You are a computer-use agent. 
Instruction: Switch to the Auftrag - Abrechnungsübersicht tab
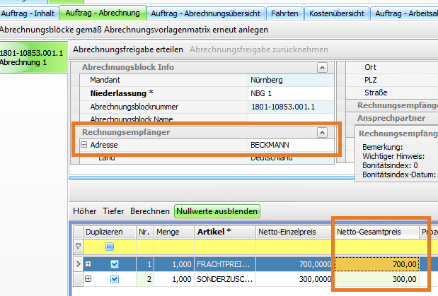tap(207, 13)
